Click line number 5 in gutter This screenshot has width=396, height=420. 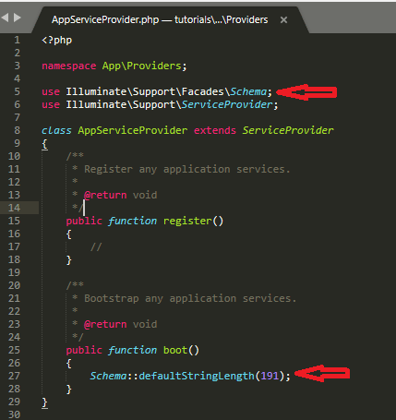coord(17,91)
